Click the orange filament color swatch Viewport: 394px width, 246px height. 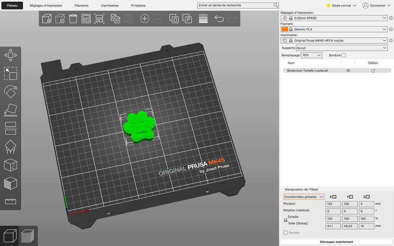point(285,29)
